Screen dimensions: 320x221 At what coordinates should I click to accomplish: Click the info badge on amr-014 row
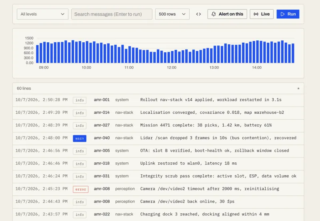(80, 113)
